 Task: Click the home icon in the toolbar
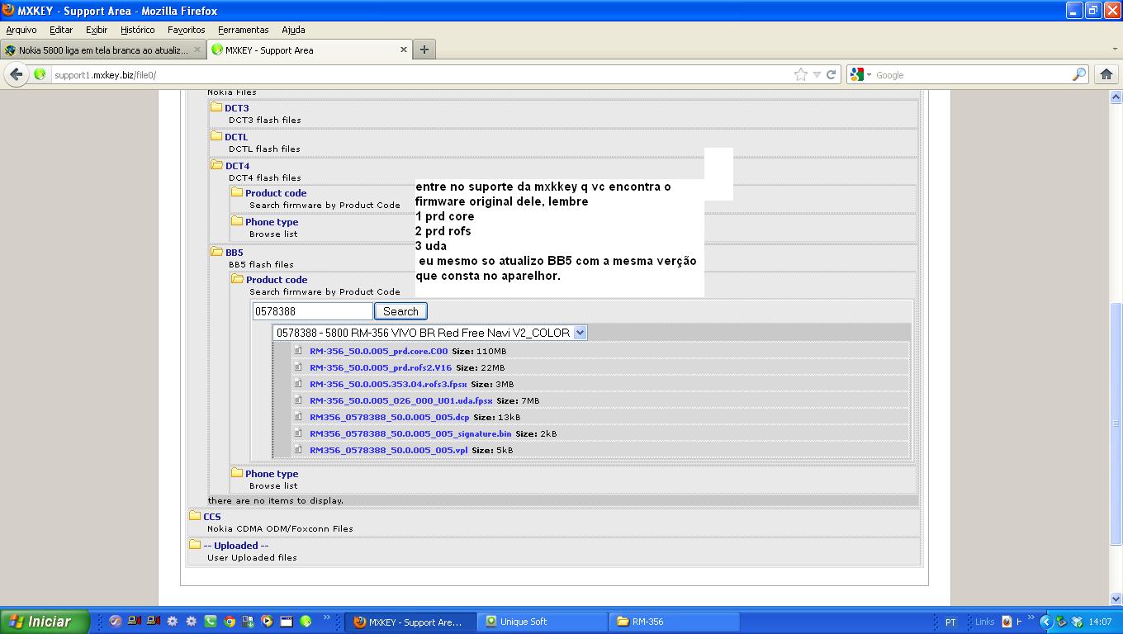click(x=1106, y=74)
